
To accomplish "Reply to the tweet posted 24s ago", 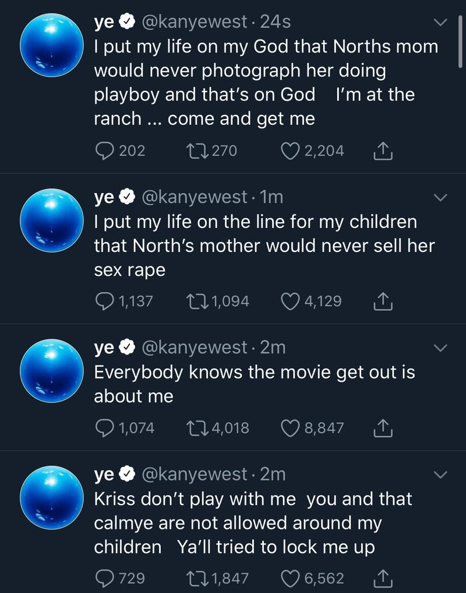I will tap(105, 152).
